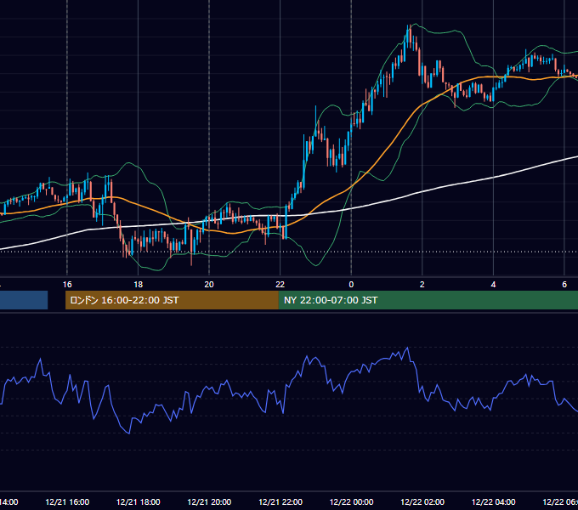Click the 12/22 00:00 date label
The image size is (578, 510).
(x=351, y=501)
